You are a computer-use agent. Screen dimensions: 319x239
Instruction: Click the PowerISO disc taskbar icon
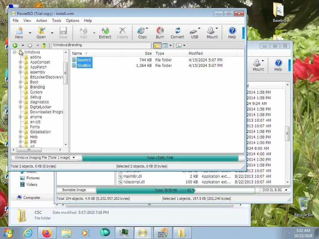143,233
